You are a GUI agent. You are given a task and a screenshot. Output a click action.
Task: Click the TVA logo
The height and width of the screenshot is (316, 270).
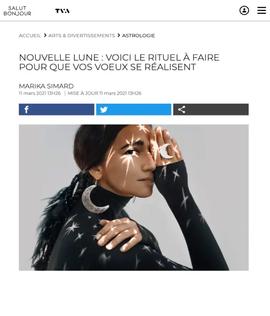tap(62, 11)
